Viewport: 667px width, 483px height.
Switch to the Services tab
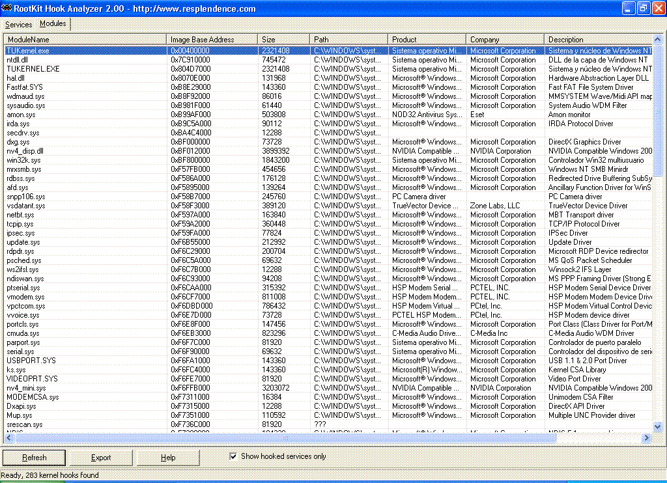[18, 25]
